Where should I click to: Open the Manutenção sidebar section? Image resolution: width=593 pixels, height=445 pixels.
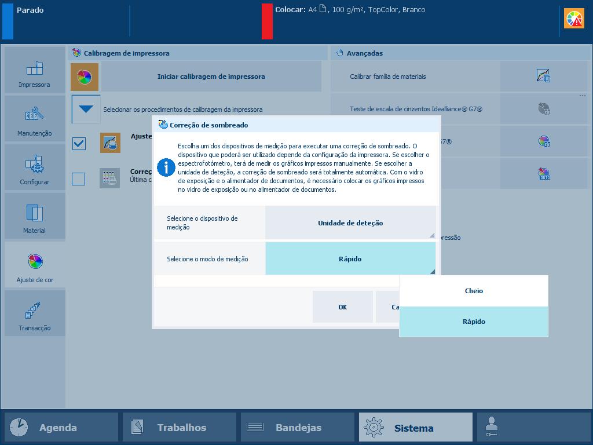click(x=35, y=119)
